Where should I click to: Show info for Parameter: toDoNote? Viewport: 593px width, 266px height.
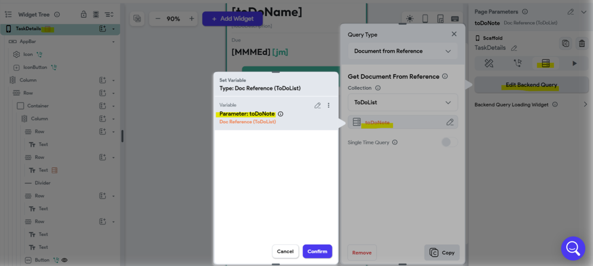click(281, 114)
